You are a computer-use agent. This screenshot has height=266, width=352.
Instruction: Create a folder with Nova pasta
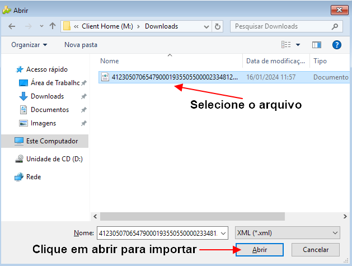(81, 45)
